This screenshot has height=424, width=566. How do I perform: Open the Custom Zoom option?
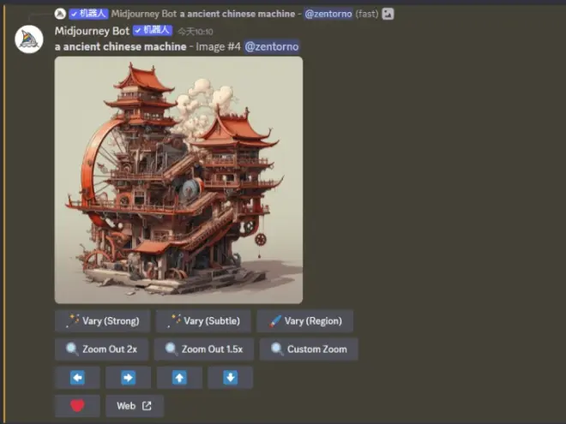(309, 349)
